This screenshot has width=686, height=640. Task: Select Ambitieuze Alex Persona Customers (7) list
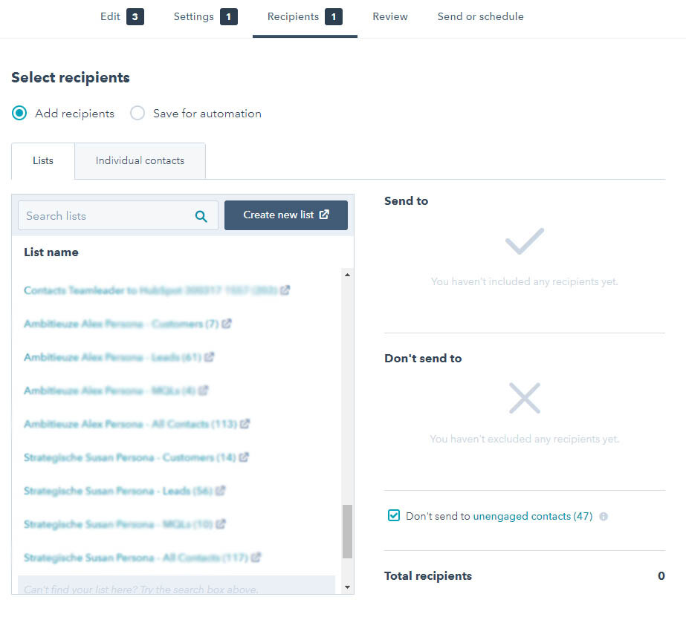coord(121,324)
